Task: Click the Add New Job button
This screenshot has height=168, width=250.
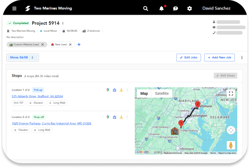Action: coord(219,57)
